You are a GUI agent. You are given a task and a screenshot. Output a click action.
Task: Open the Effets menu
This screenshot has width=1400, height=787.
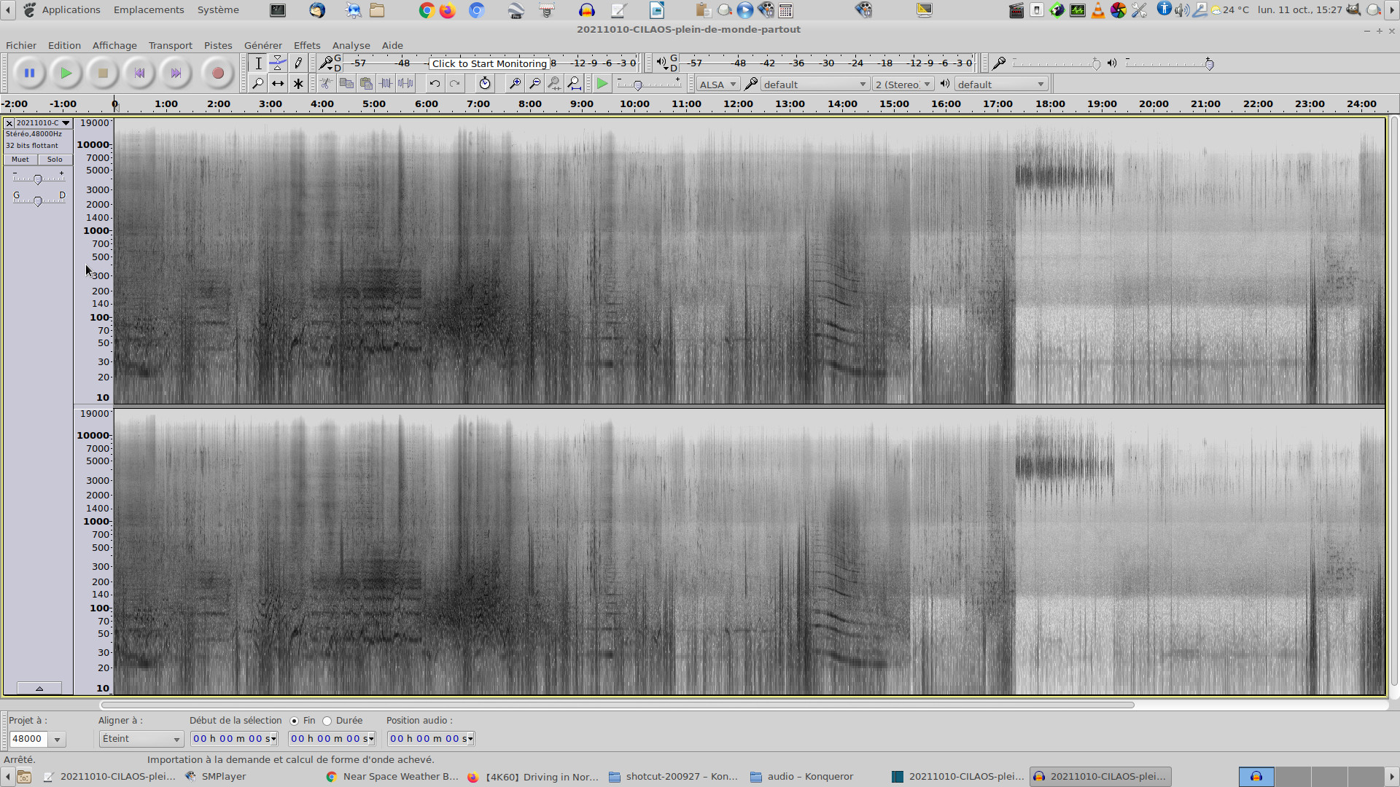(307, 45)
